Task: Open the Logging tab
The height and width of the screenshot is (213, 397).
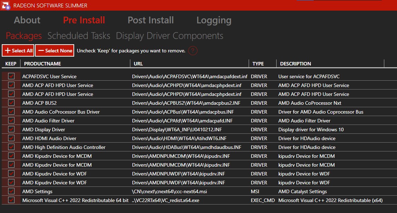Action: pyautogui.click(x=214, y=20)
